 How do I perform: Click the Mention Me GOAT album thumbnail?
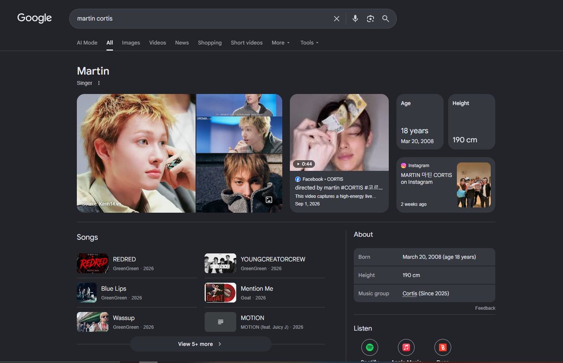pyautogui.click(x=220, y=293)
